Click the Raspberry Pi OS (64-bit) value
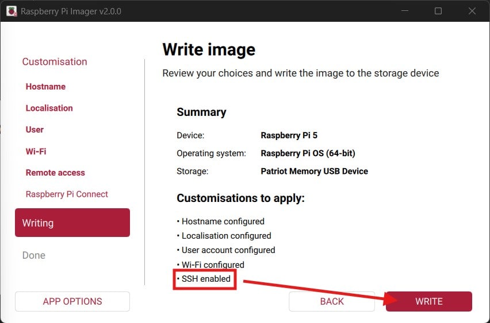The width and height of the screenshot is (490, 323). pos(308,153)
